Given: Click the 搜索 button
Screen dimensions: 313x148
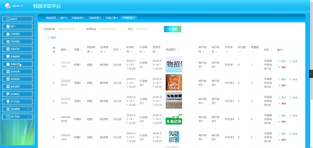Looking at the screenshot, I should (173, 29).
